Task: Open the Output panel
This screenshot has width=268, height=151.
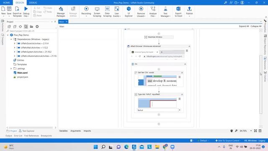Action: tap(9, 135)
